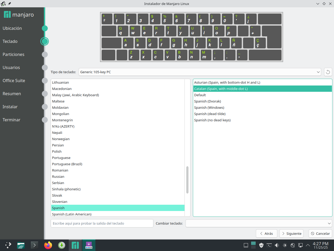Open the Cambiar teclado dropdown
Viewport: 334px width, 251px height.
[259, 223]
